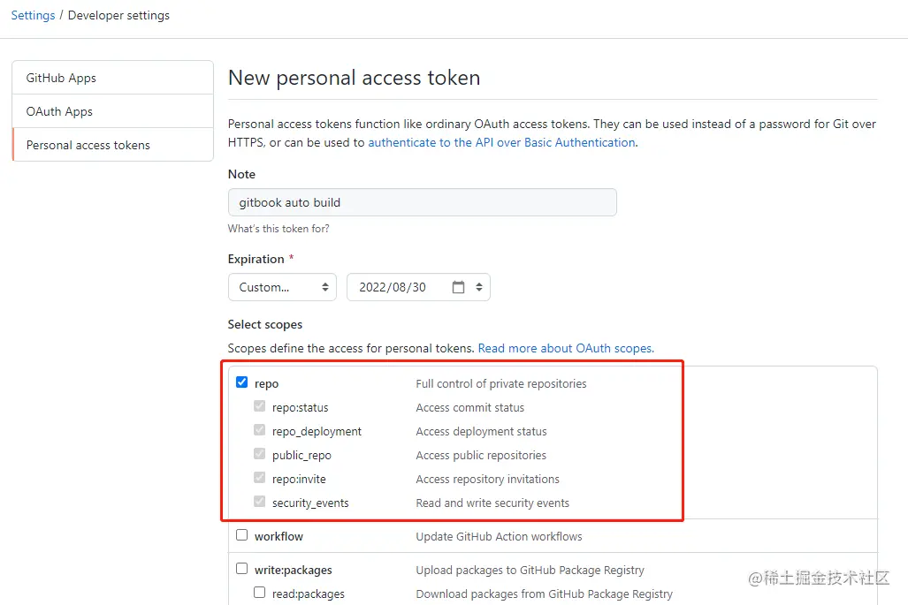The height and width of the screenshot is (605, 908).
Task: Click the repo:status checkbox
Action: pos(260,406)
